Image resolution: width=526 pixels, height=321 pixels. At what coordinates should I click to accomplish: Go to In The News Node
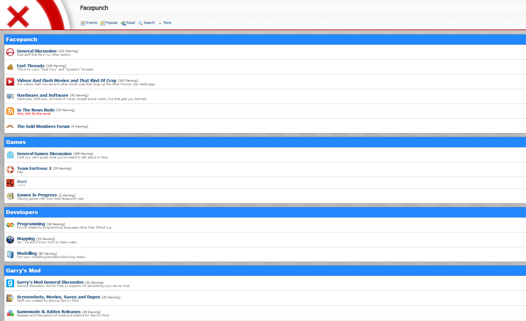[x=36, y=110]
